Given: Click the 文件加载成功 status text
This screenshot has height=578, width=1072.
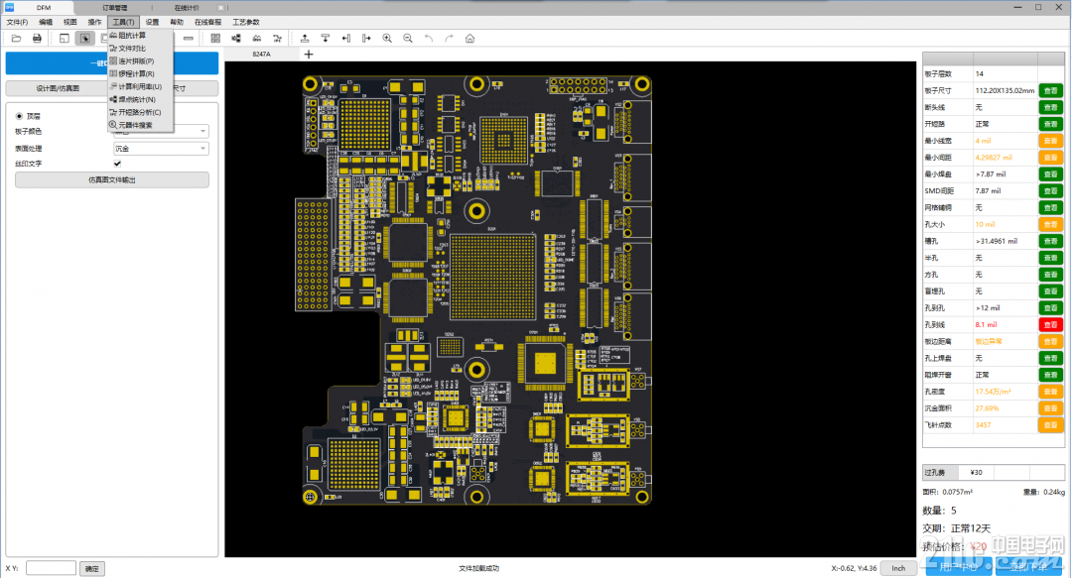Looking at the screenshot, I should pos(478,568).
